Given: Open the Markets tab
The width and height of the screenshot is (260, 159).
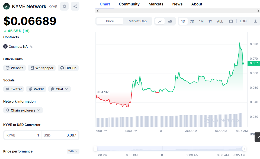Looking at the screenshot, I should [x=156, y=4].
